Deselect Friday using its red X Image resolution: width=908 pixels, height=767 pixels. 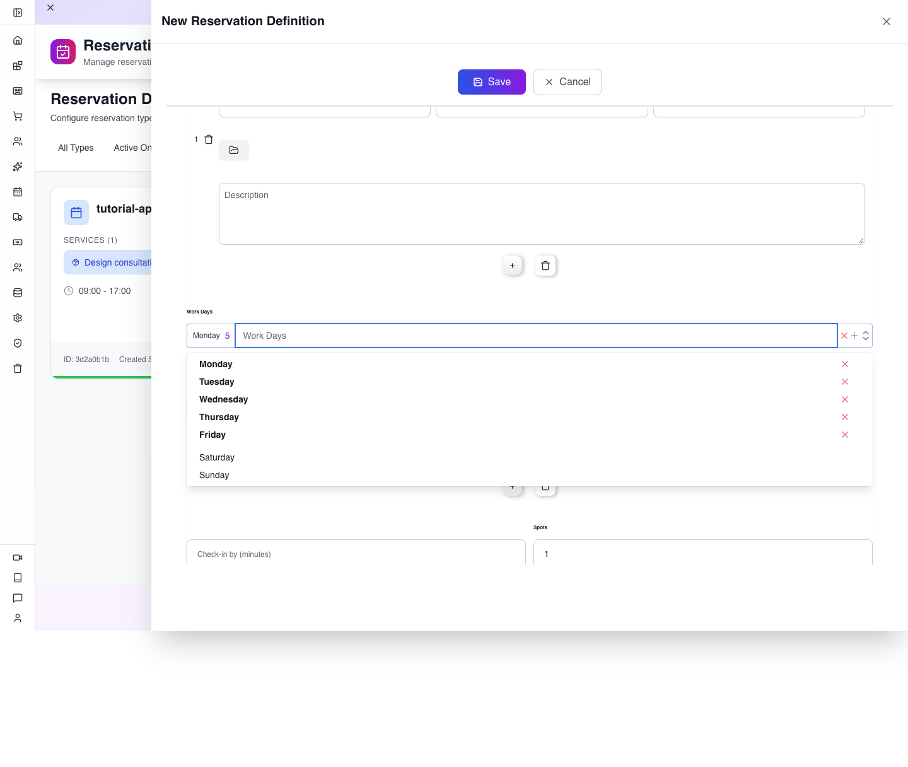pos(845,435)
